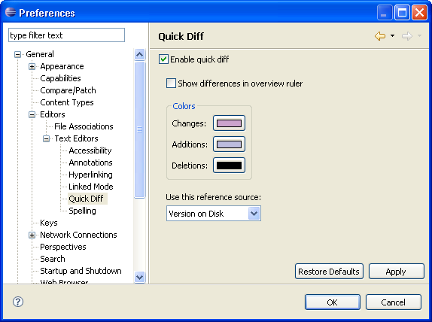The image size is (432, 322).
Task: Collapse the Text Editors tree node
Action: point(47,139)
